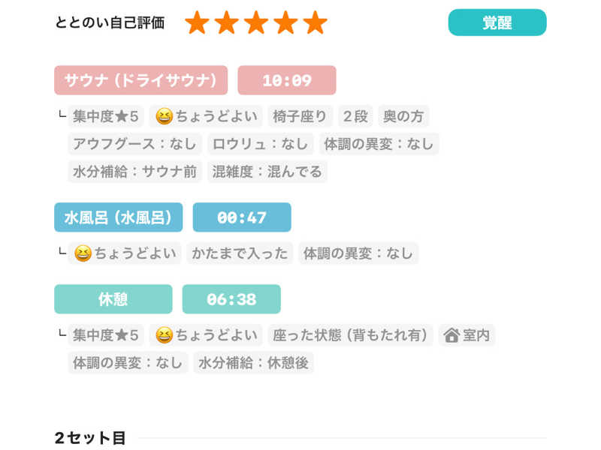Toggle the 椅子座り tag

(x=300, y=116)
